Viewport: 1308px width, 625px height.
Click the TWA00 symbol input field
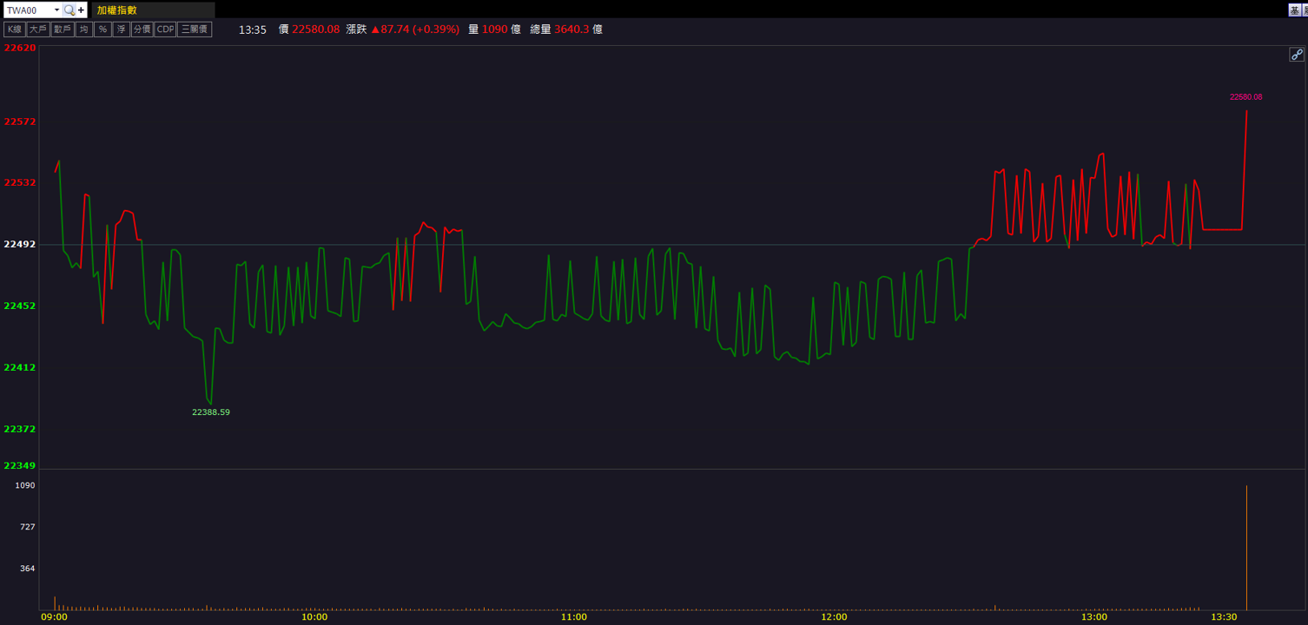pyautogui.click(x=28, y=10)
